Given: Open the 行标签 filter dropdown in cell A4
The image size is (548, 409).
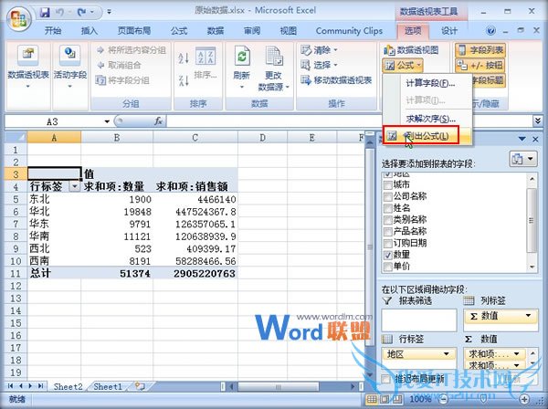Looking at the screenshot, I should pyautogui.click(x=74, y=187).
